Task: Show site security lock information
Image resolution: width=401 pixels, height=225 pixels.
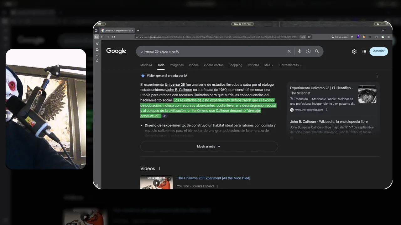Action: click(x=141, y=37)
